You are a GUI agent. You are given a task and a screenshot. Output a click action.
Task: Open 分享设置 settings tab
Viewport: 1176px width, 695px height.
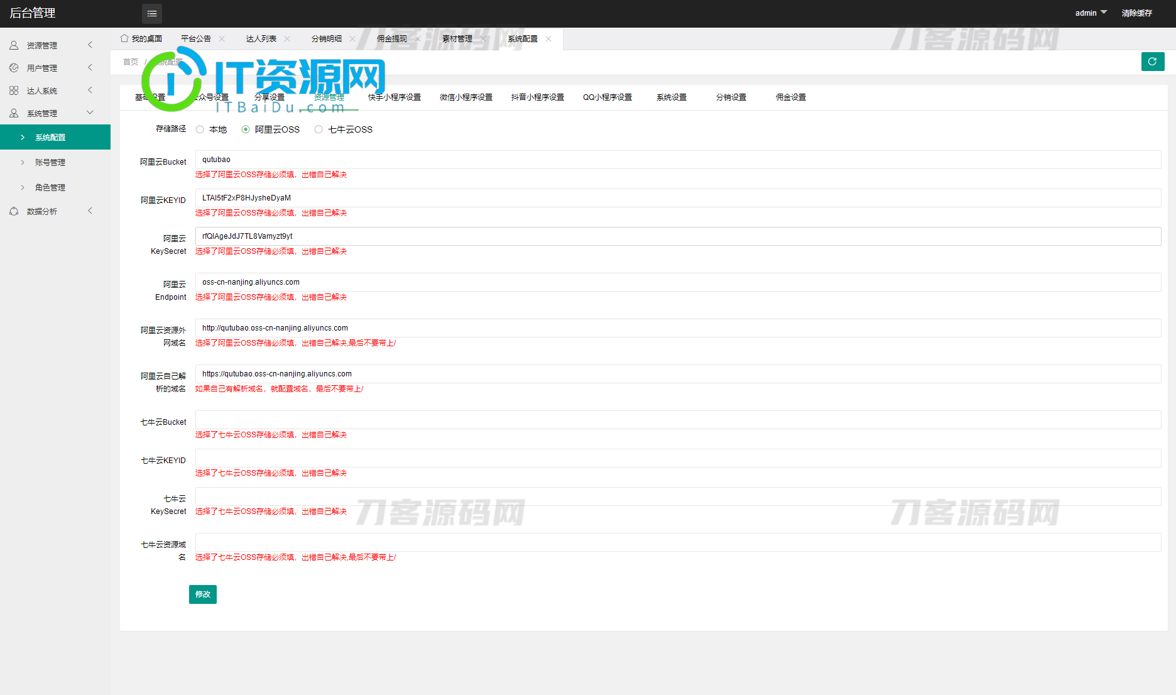[269, 97]
